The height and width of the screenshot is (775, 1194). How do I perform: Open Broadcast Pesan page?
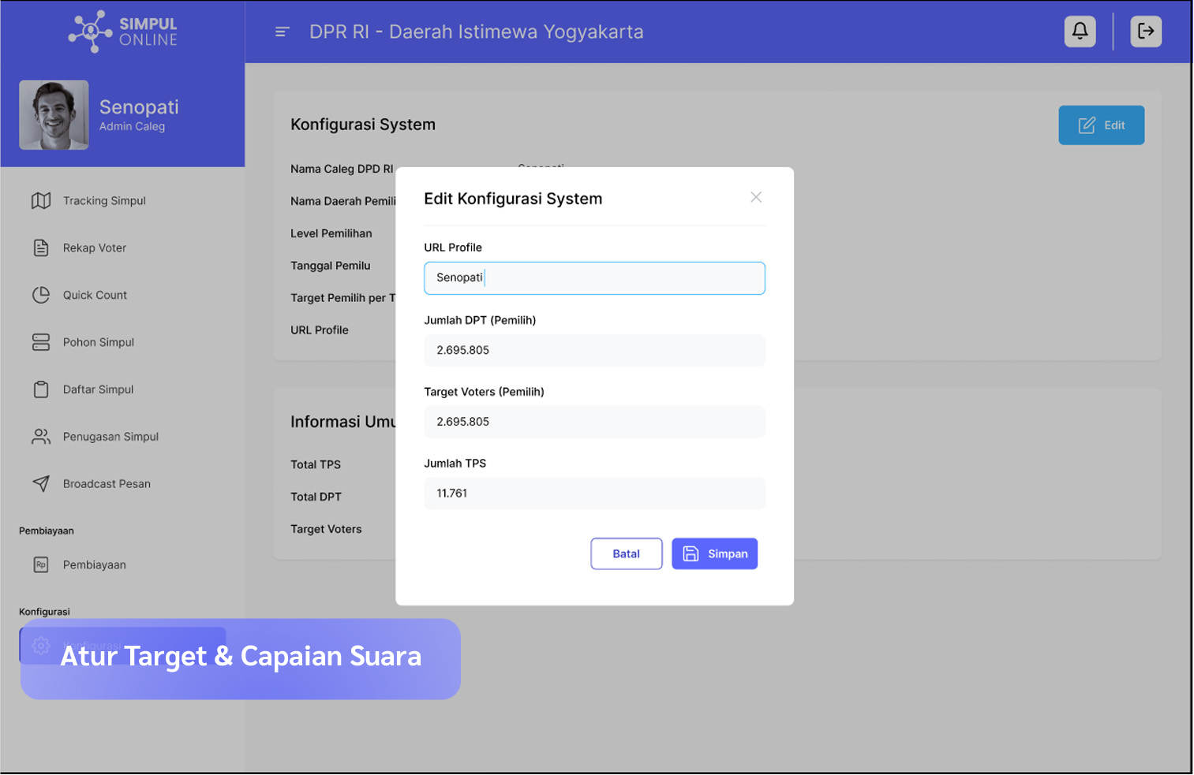pos(107,484)
